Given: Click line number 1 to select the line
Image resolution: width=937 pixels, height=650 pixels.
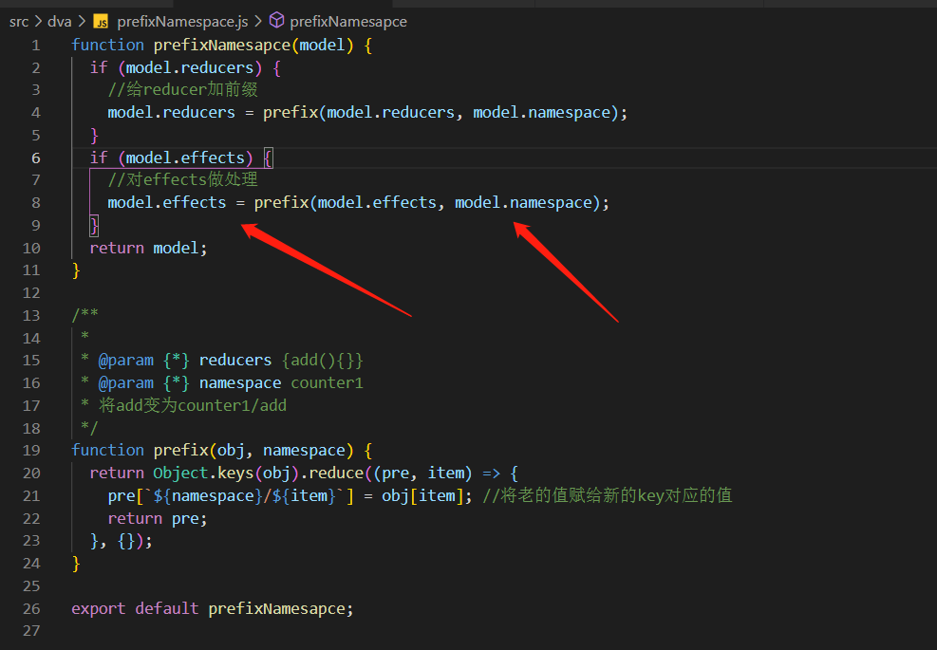Looking at the screenshot, I should pos(35,44).
